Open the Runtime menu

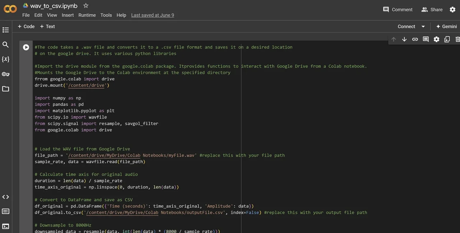point(87,15)
